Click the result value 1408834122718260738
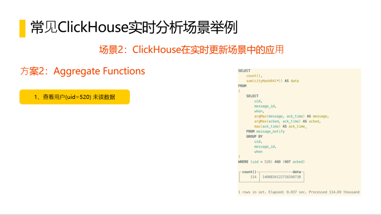The height and width of the screenshot is (215, 381). tap(282, 177)
